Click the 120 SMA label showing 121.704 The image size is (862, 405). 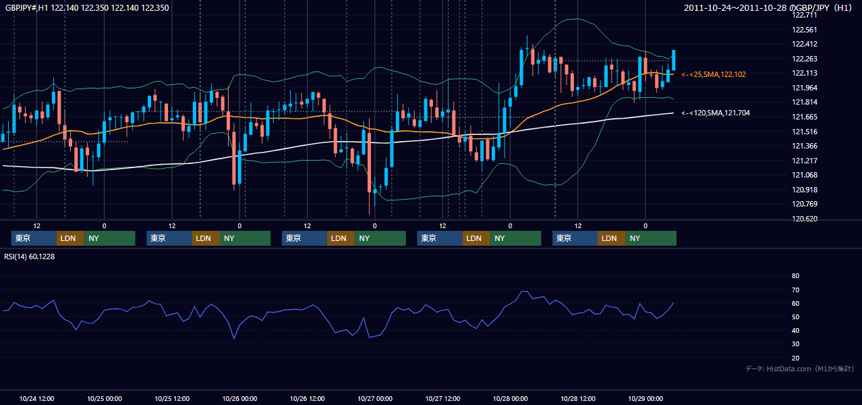tap(716, 113)
